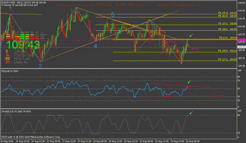The width and height of the screenshot is (246, 143).
Task: Click the 16 Aug 13:30 time label
Action: [22, 141]
